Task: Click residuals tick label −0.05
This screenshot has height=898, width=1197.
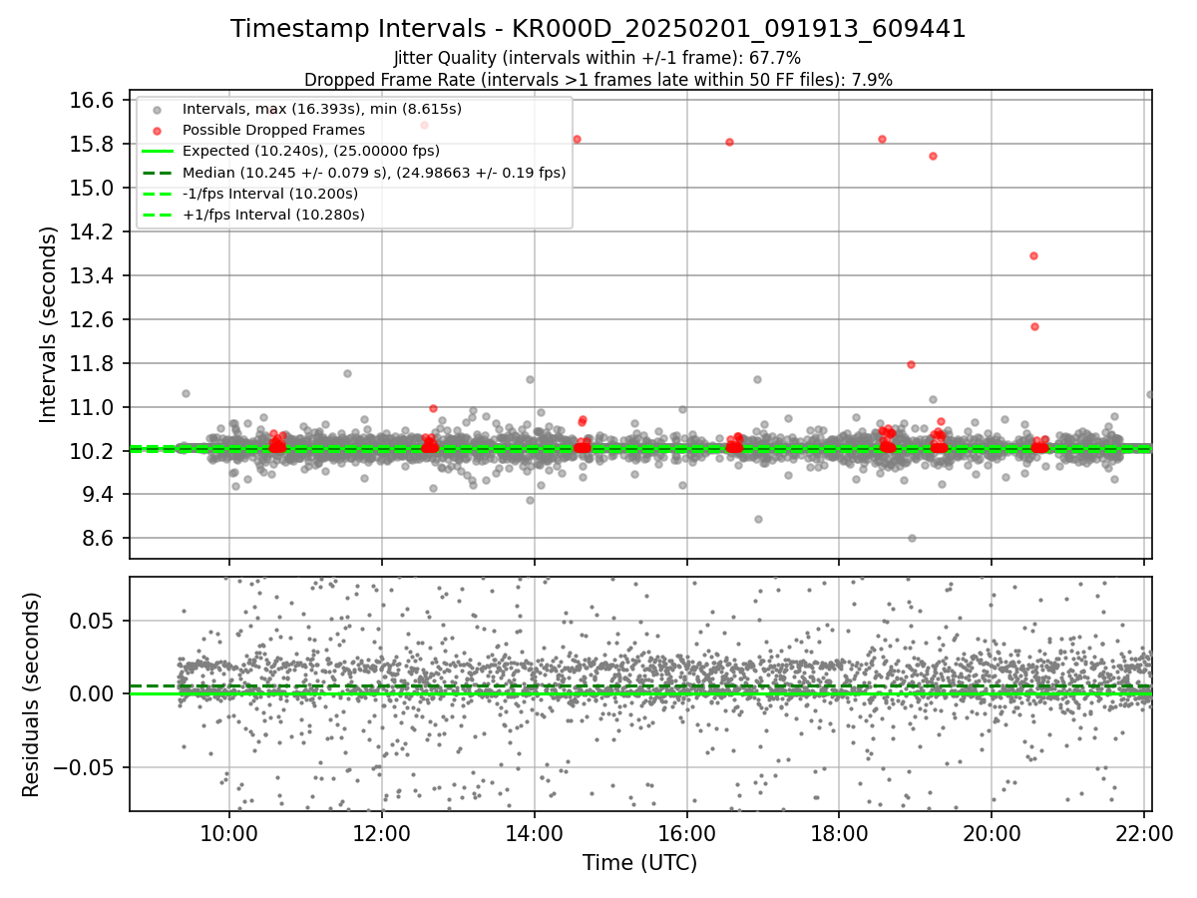Action: [84, 767]
